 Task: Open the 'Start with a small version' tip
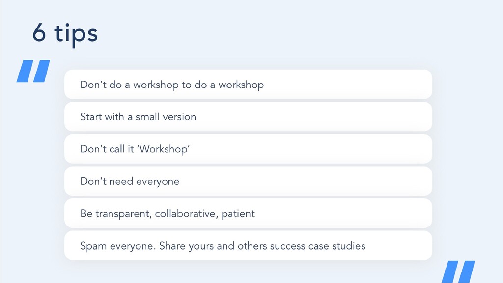point(248,116)
